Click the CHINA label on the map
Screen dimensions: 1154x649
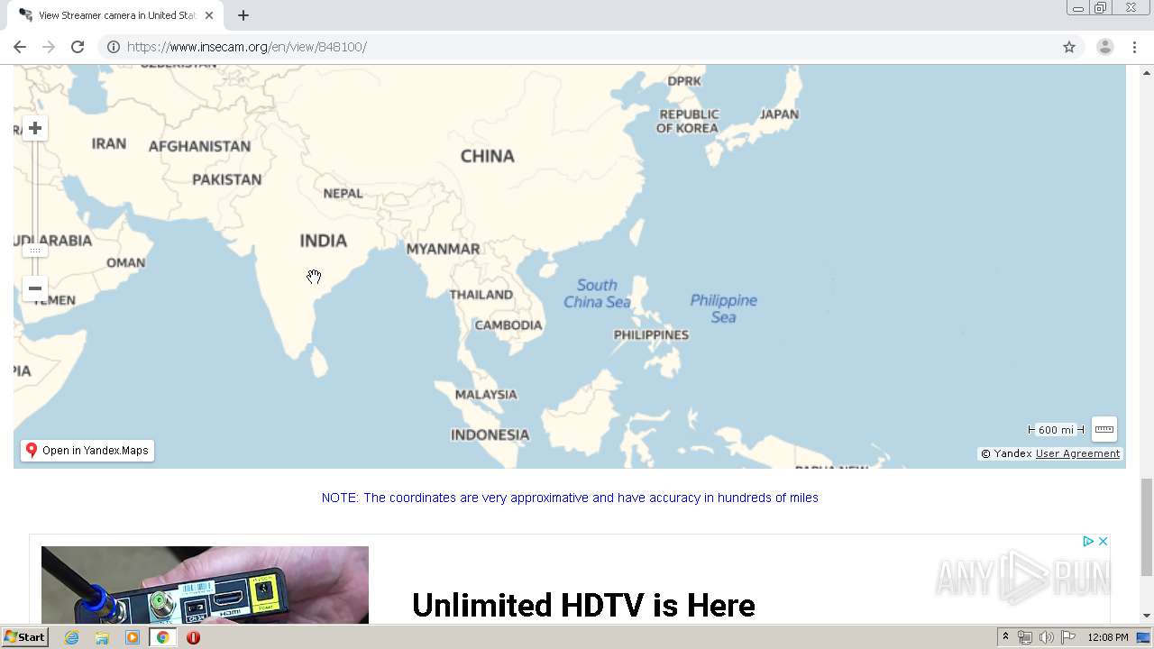pyautogui.click(x=488, y=156)
